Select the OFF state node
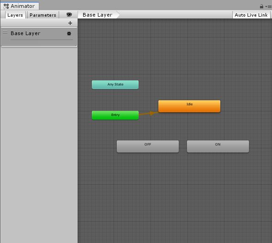Image resolution: width=272 pixels, height=243 pixels. 148,146
